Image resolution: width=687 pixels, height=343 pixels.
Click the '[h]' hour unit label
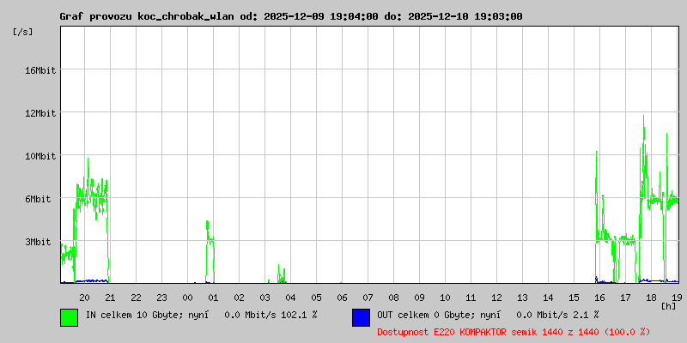[x=669, y=306]
